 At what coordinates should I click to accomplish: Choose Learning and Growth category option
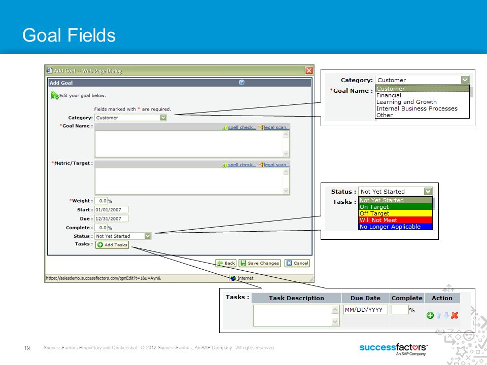coord(422,102)
